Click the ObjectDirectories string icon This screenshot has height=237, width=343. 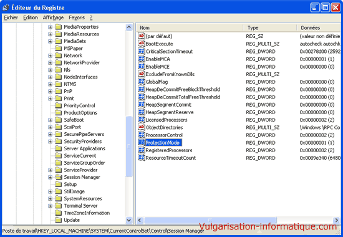click(x=142, y=127)
